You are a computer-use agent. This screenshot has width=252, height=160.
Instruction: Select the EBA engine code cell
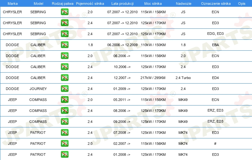coord(215,45)
